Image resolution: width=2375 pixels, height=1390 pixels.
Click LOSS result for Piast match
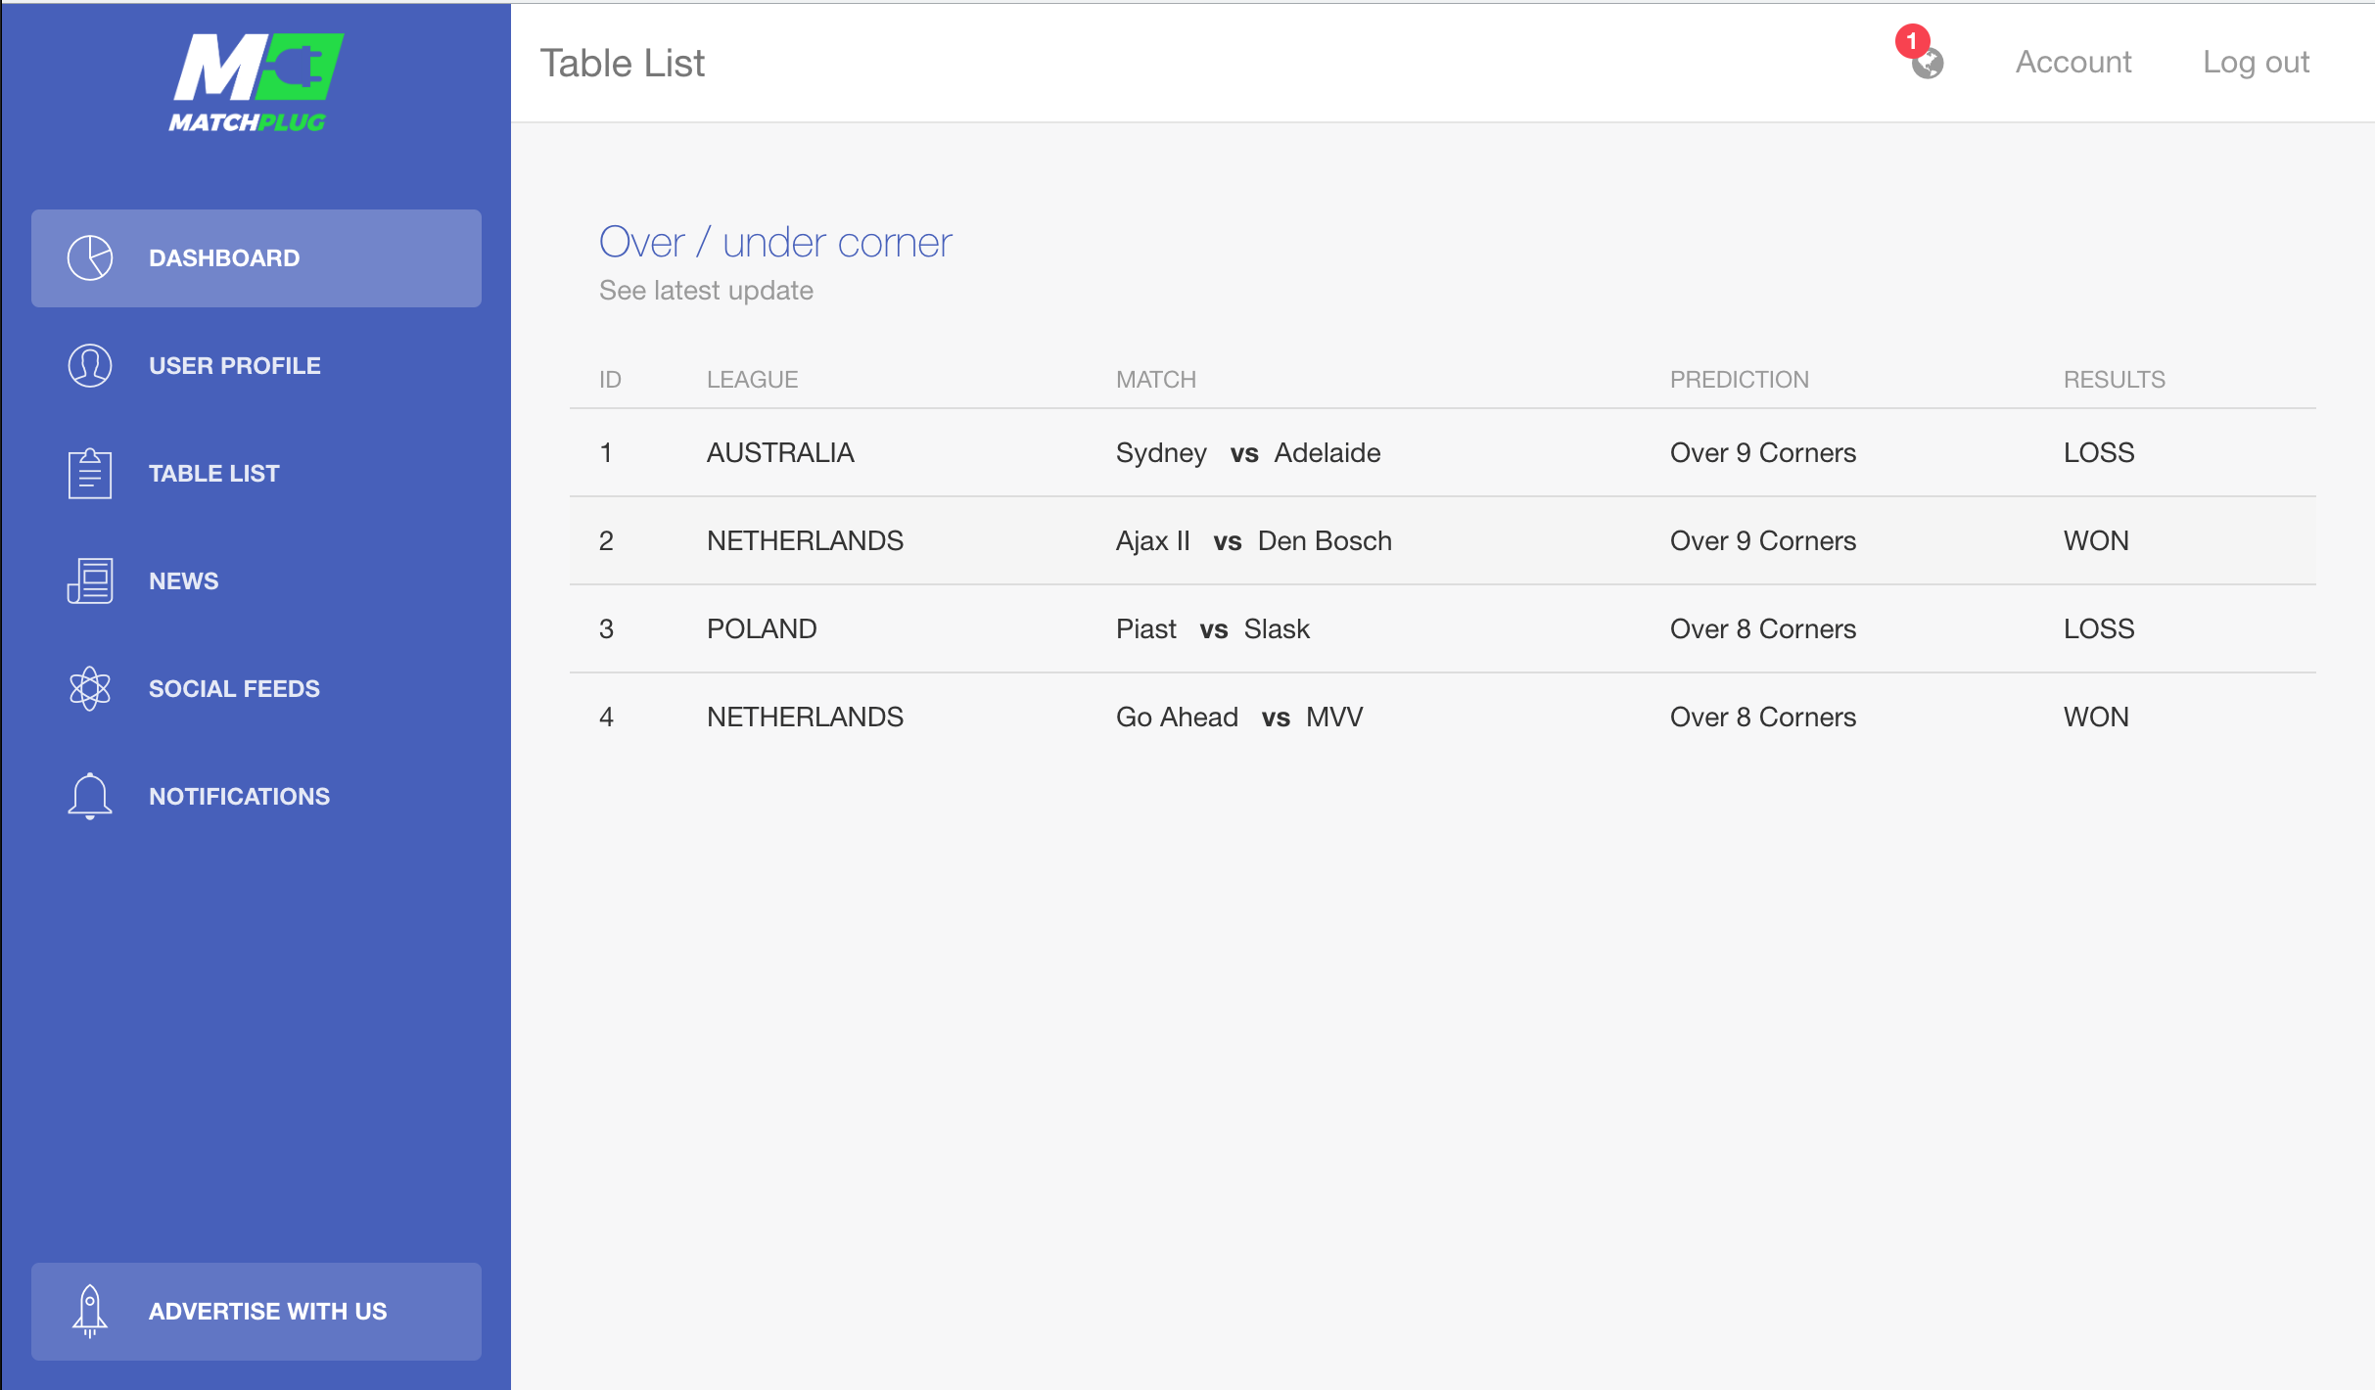tap(2099, 629)
